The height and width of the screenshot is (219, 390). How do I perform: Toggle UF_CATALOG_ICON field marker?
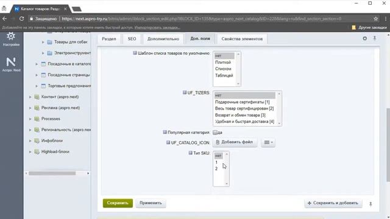point(168,142)
